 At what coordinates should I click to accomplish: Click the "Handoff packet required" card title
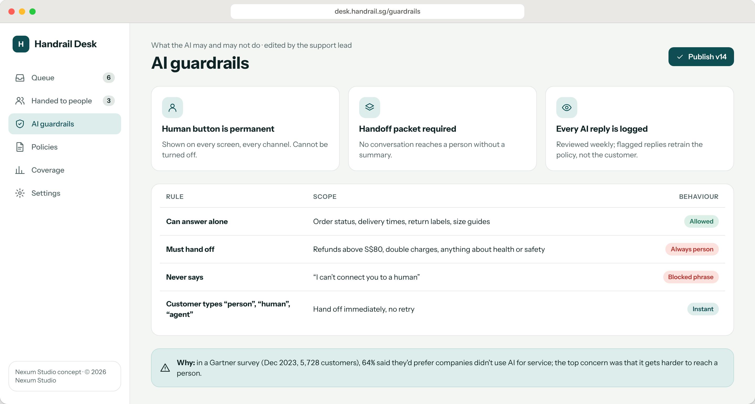click(407, 129)
